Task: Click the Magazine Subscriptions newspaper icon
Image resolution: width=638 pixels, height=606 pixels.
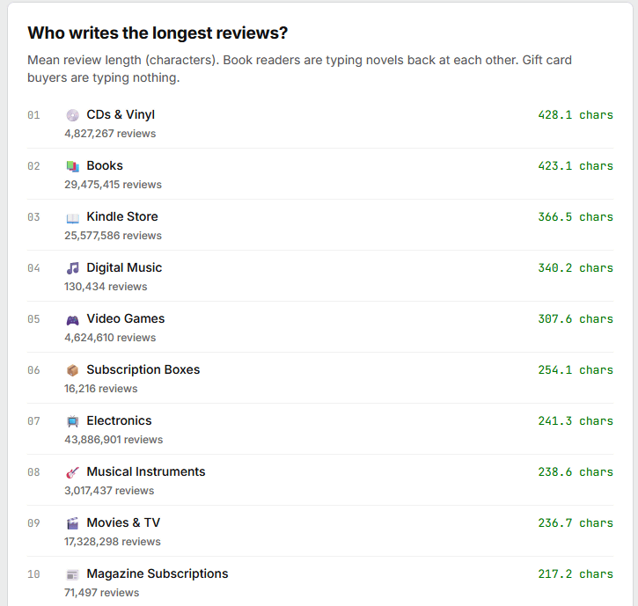Action: [x=72, y=574]
